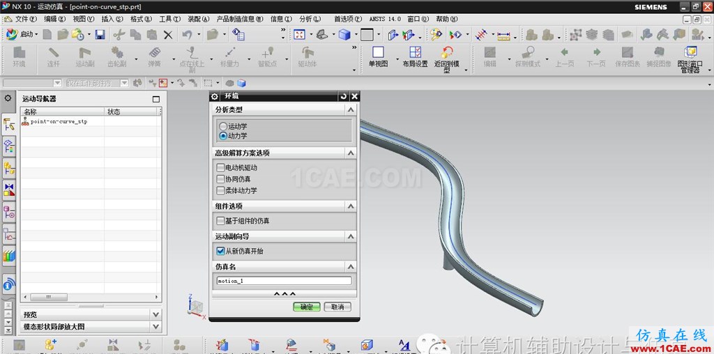The width and height of the screenshot is (714, 354).
Task: Open the 帮助(H) menu
Action: coord(447,19)
